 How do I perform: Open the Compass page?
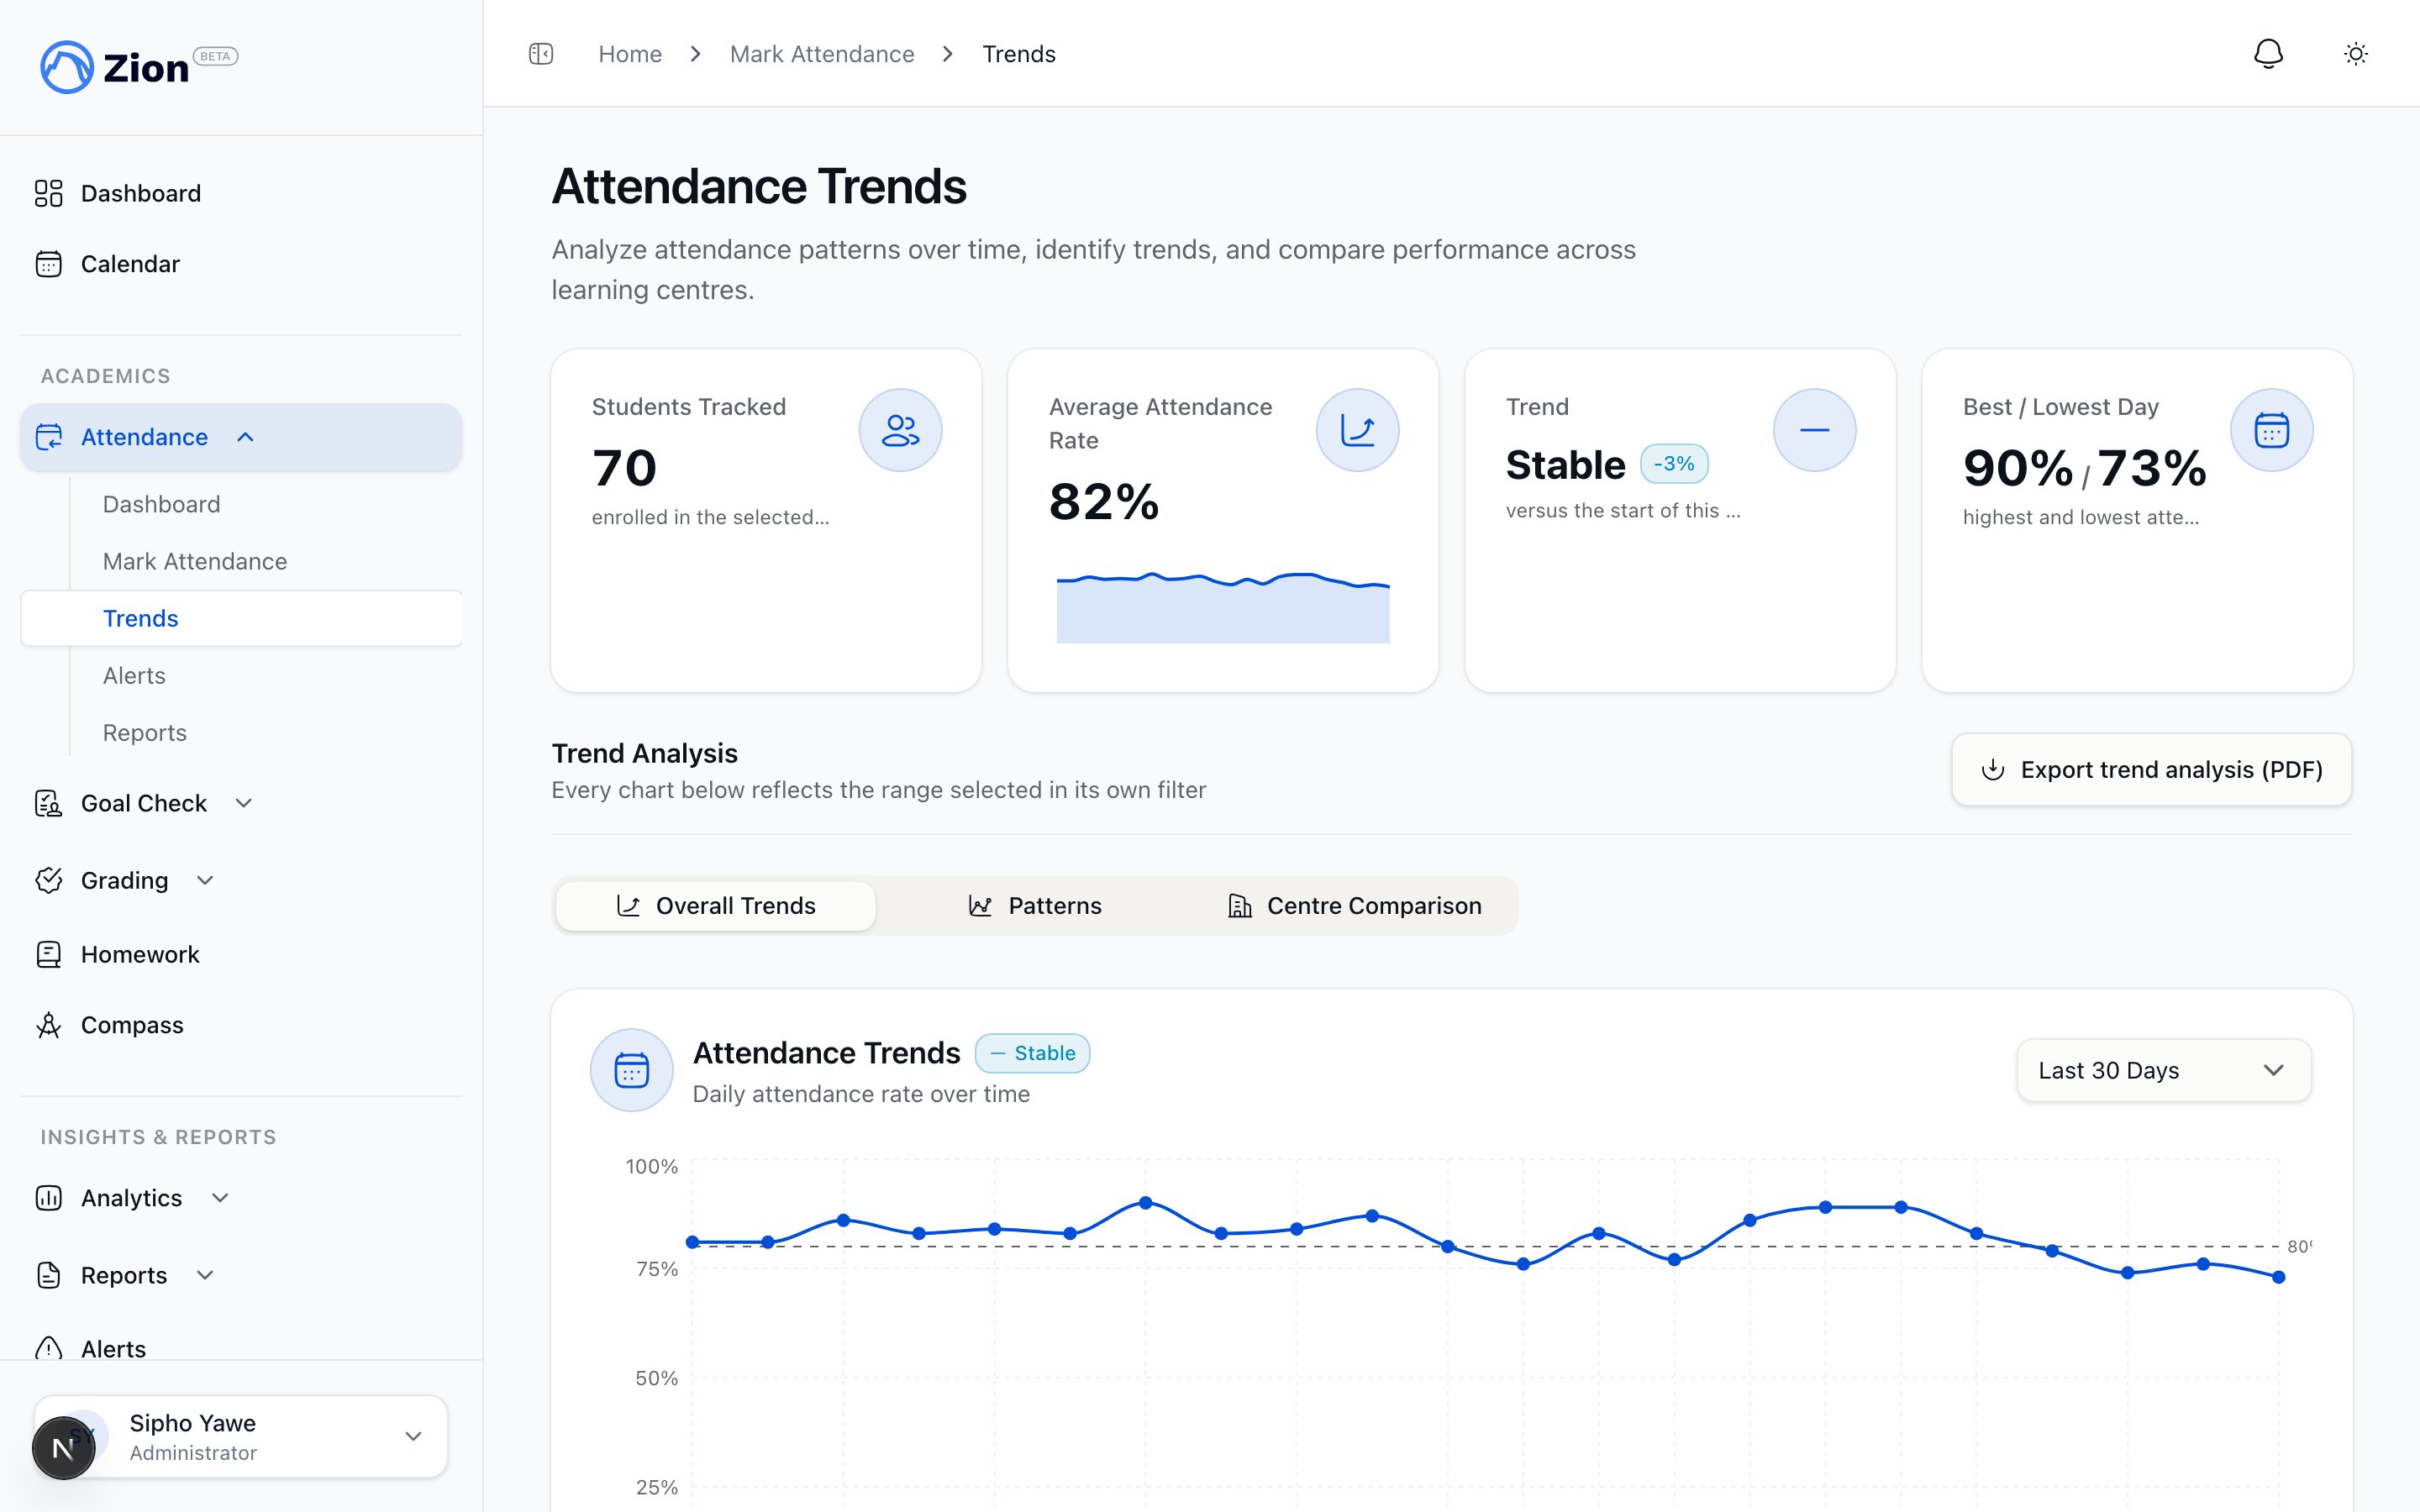coord(241,1025)
